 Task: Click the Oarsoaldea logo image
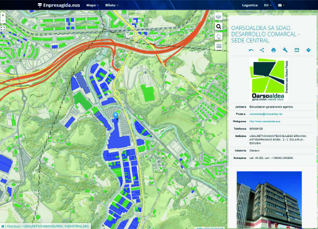point(269,79)
